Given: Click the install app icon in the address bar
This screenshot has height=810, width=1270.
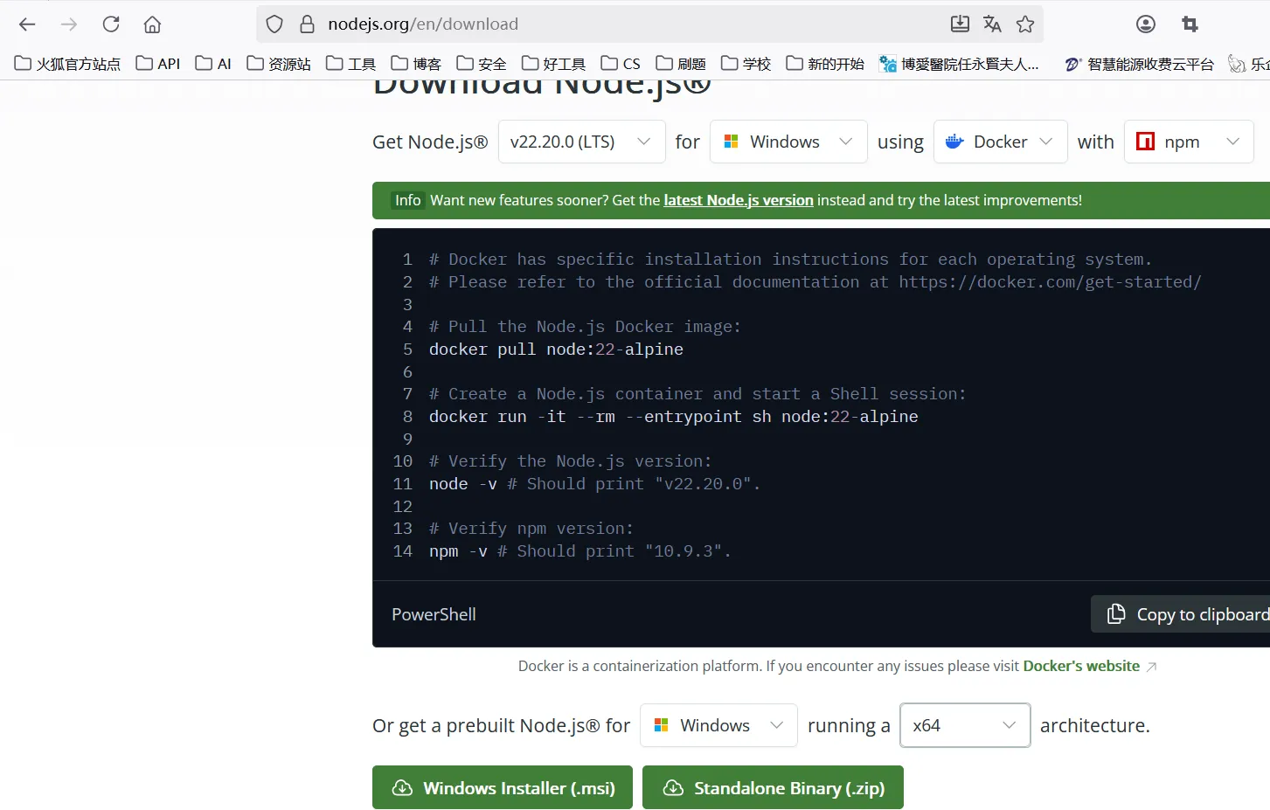Looking at the screenshot, I should pos(960,24).
